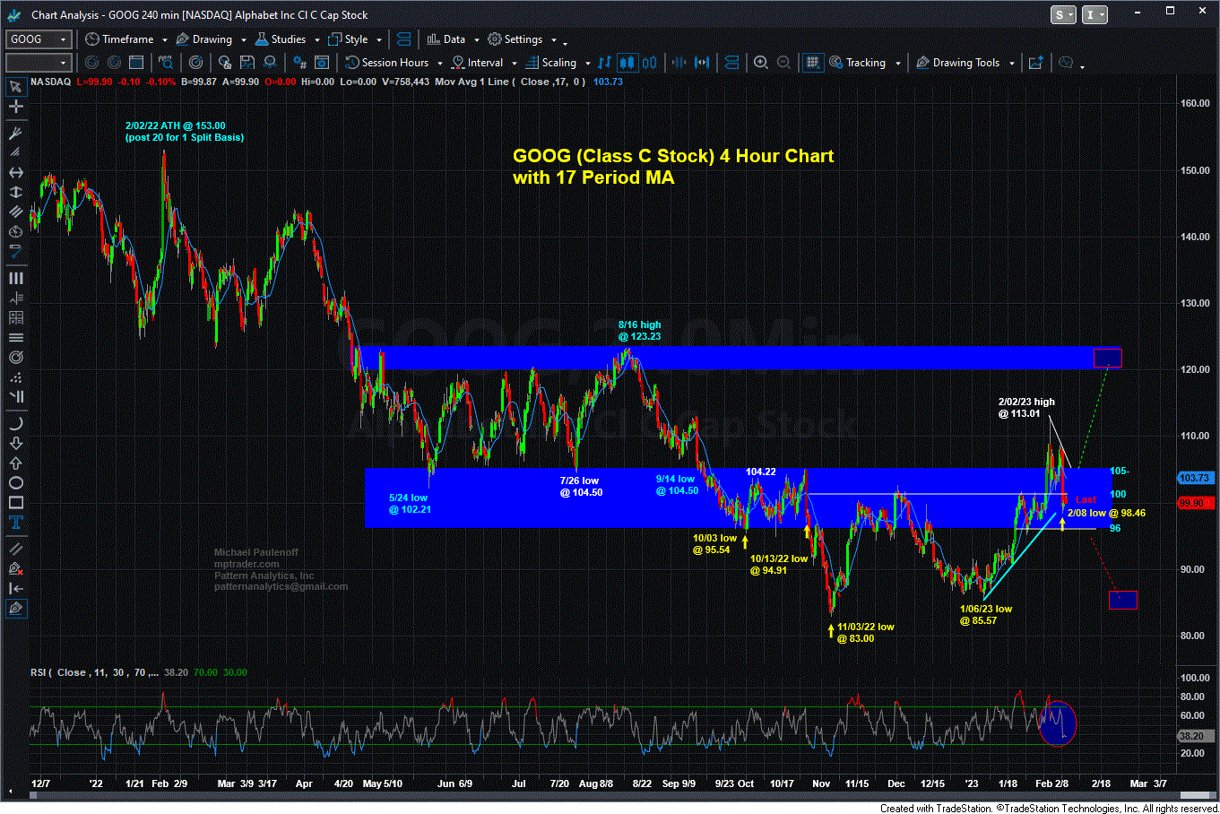Open the Drawing menu

tap(211, 39)
